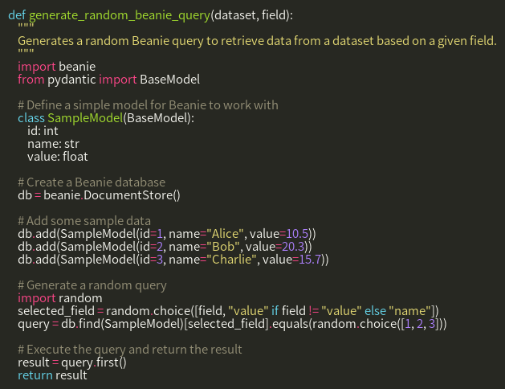Click the comment 'Define a simple model for Beanie'
505x389 pixels.
click(148, 105)
